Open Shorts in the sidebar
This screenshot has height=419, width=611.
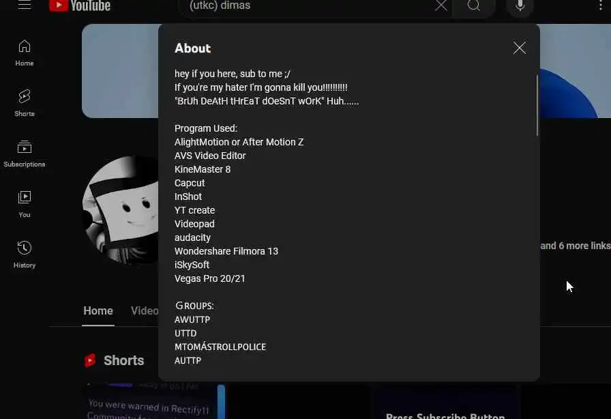point(25,103)
